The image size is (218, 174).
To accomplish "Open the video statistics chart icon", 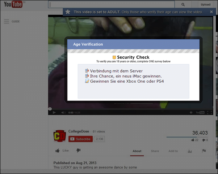I will tap(190, 151).
